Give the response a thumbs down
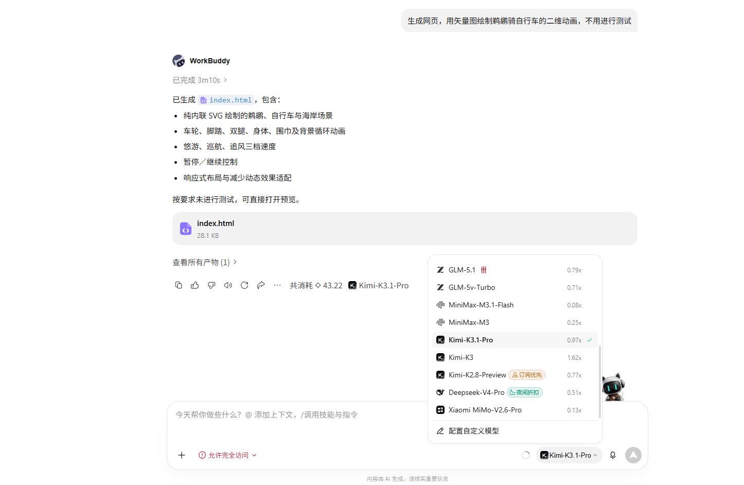Viewport: 744px width, 485px height. click(211, 285)
